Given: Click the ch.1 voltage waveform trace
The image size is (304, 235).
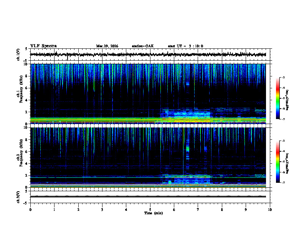Looking at the screenshot, I should [x=148, y=55].
